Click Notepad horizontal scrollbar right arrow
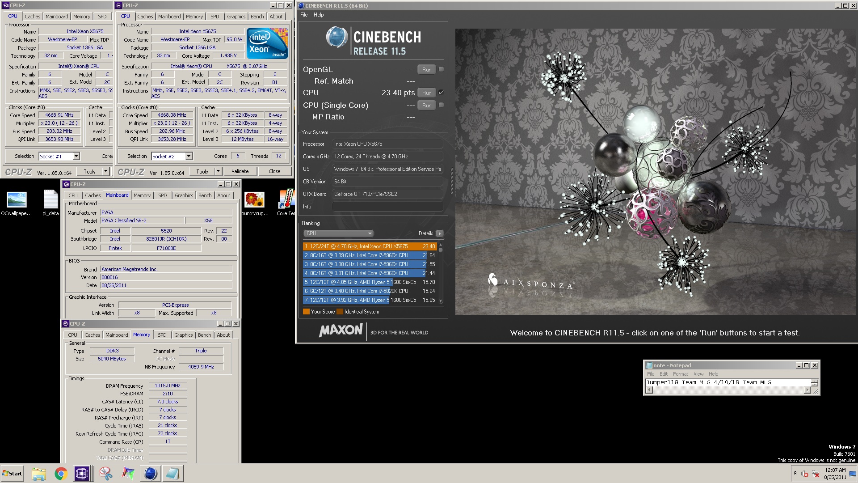 pos(807,390)
